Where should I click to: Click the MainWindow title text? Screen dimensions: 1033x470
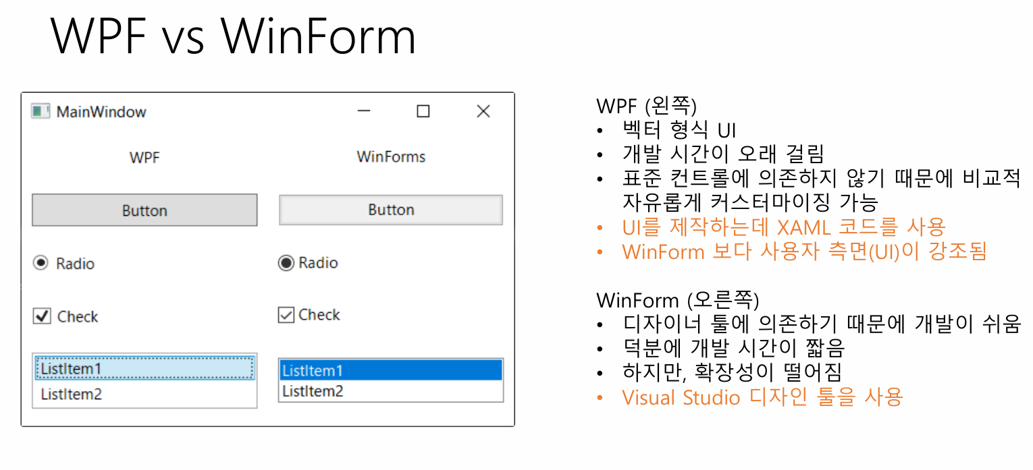click(x=101, y=112)
